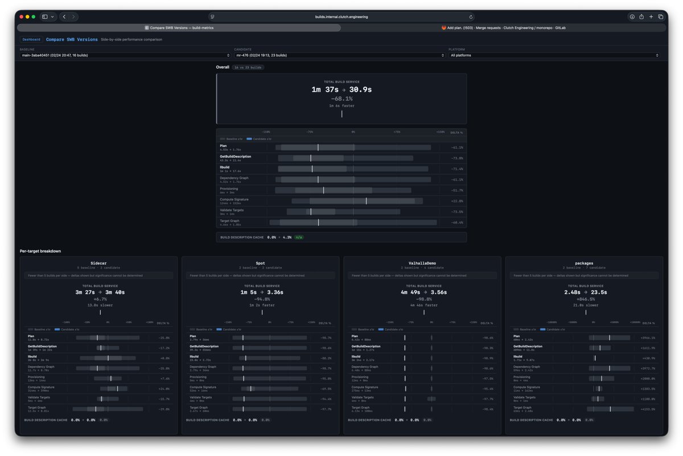683x456 pixels.
Task: Click the Overall llbuild row label
Action: click(x=225, y=167)
